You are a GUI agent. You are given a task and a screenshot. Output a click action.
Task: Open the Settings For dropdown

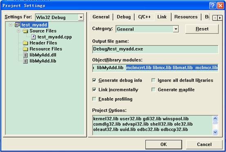tap(81, 18)
